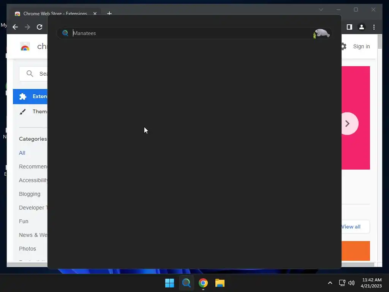Image resolution: width=389 pixels, height=292 pixels.
Task: Open volume control tray icon
Action: pos(351,283)
